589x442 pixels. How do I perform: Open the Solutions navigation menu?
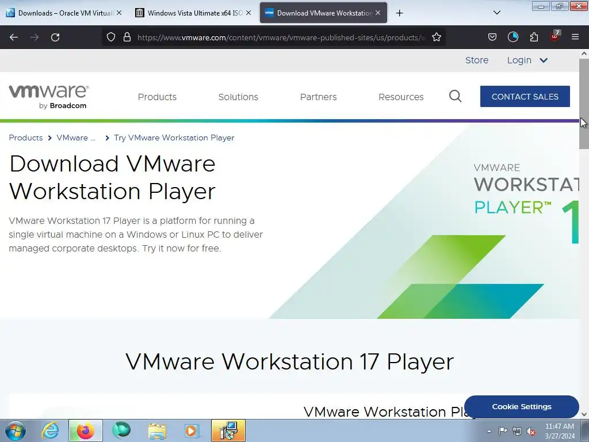238,97
